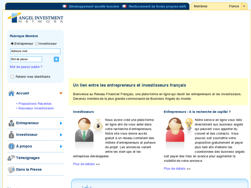Click the Investisseurs section heading
251x188 pixels.
tap(84, 112)
